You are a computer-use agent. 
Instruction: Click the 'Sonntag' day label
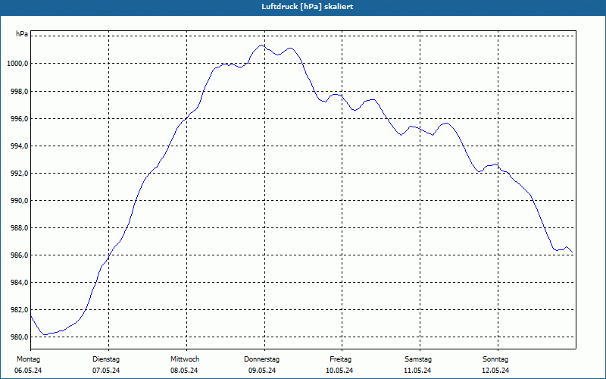pos(495,359)
